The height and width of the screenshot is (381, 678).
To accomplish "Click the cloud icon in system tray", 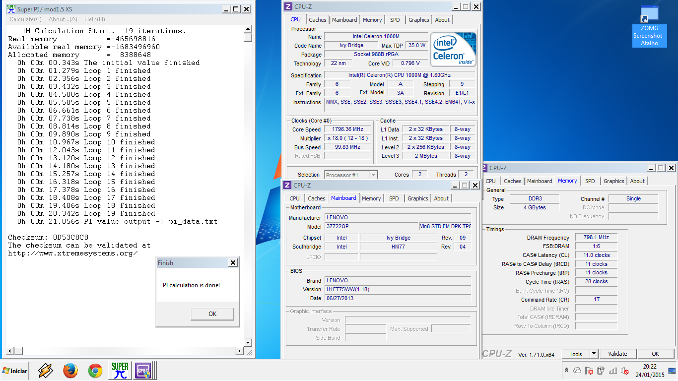I will [x=577, y=370].
